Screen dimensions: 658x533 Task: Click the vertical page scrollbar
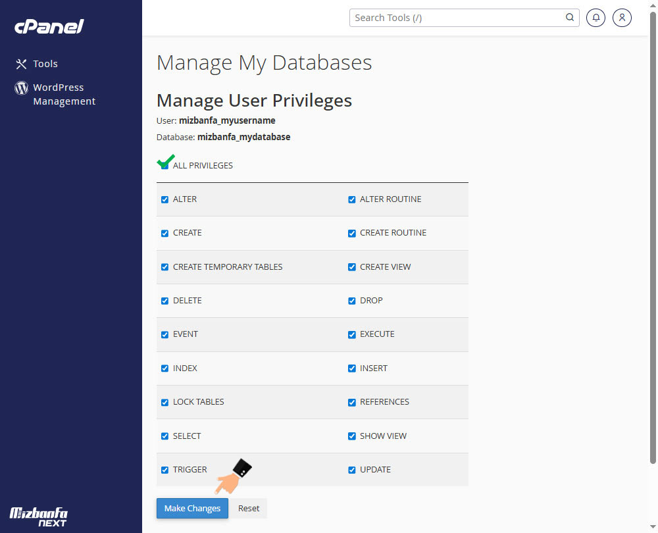point(652,237)
